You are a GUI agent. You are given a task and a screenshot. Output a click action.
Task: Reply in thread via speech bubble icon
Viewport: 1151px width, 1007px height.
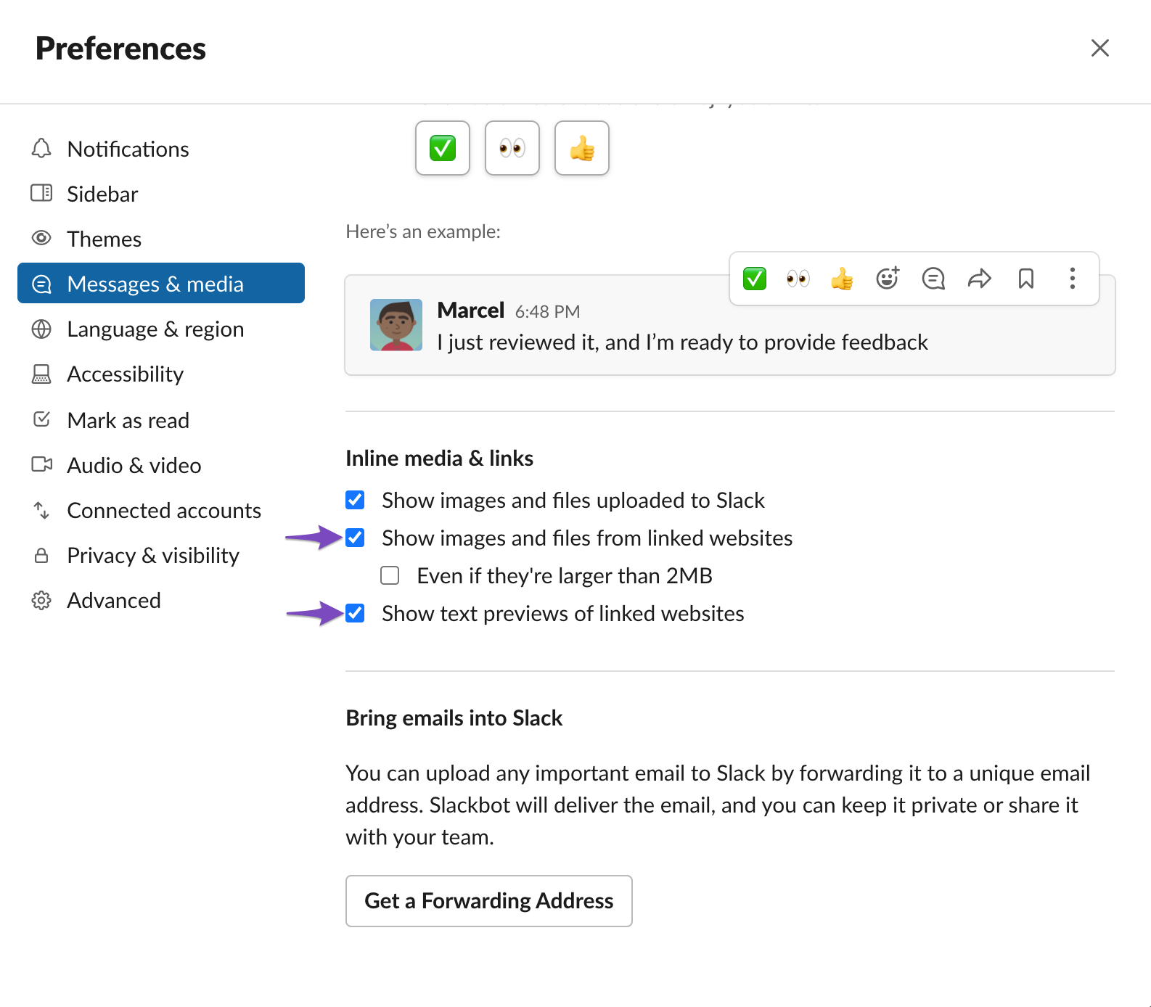coord(933,279)
